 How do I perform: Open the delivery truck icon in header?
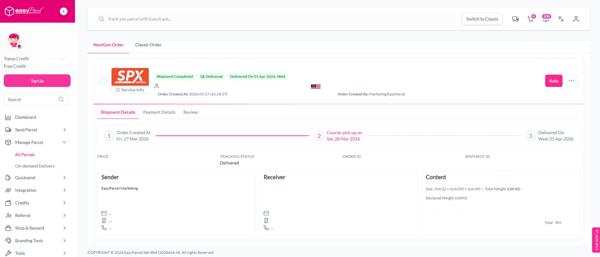[x=515, y=19]
